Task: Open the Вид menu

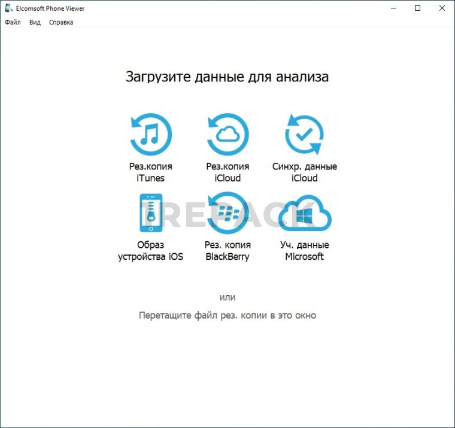Action: pyautogui.click(x=35, y=22)
